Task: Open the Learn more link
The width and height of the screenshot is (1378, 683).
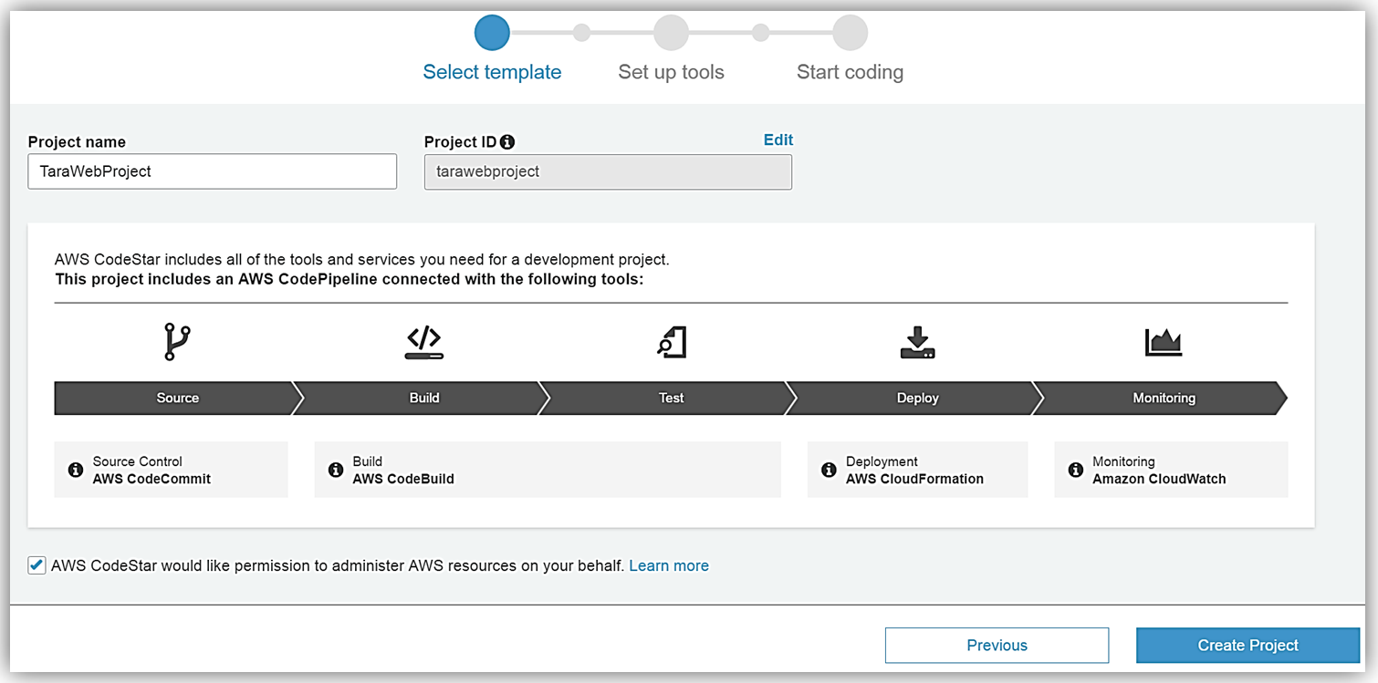Action: point(668,565)
